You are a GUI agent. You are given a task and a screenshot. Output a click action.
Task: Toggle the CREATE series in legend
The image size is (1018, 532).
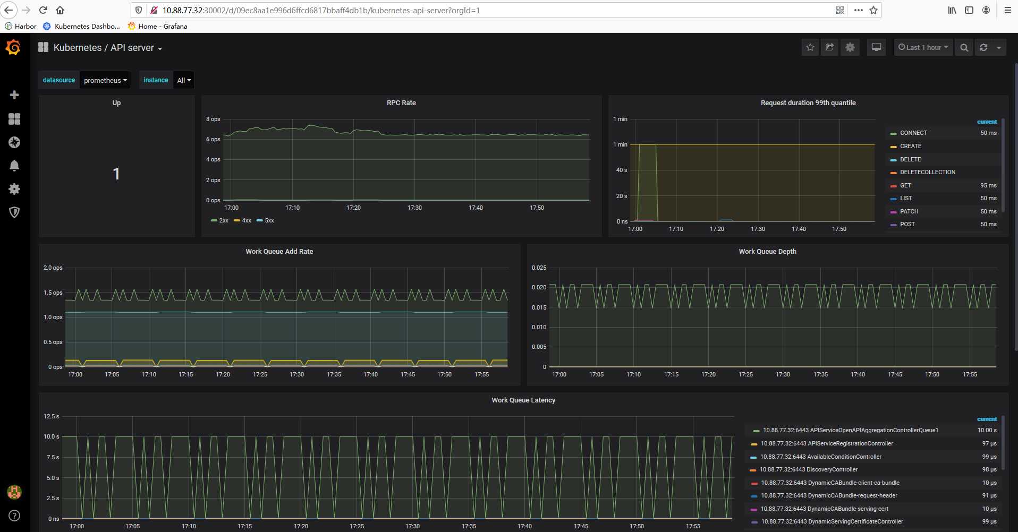click(911, 146)
